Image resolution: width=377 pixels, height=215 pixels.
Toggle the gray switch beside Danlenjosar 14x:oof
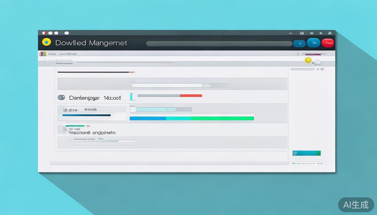[61, 97]
